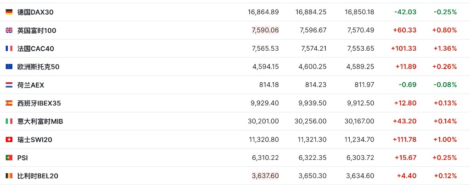Open the 德国DAX30 index link
Viewport: 470px width, 185px height.
click(35, 12)
